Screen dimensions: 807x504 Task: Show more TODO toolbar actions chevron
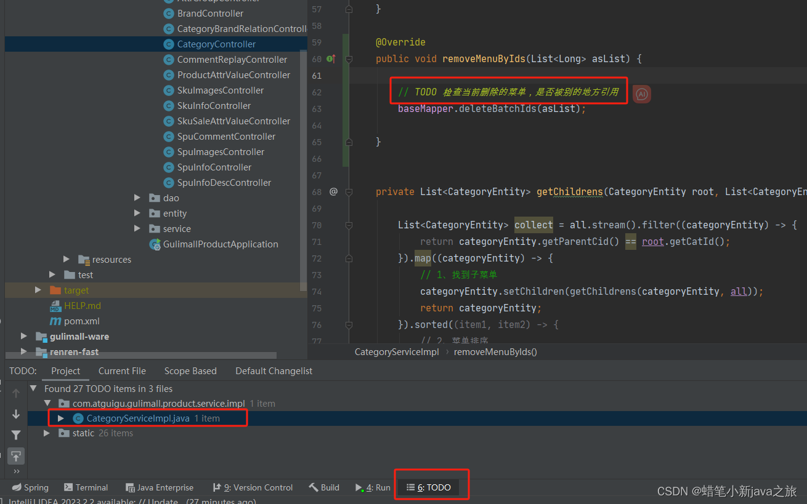pyautogui.click(x=16, y=471)
